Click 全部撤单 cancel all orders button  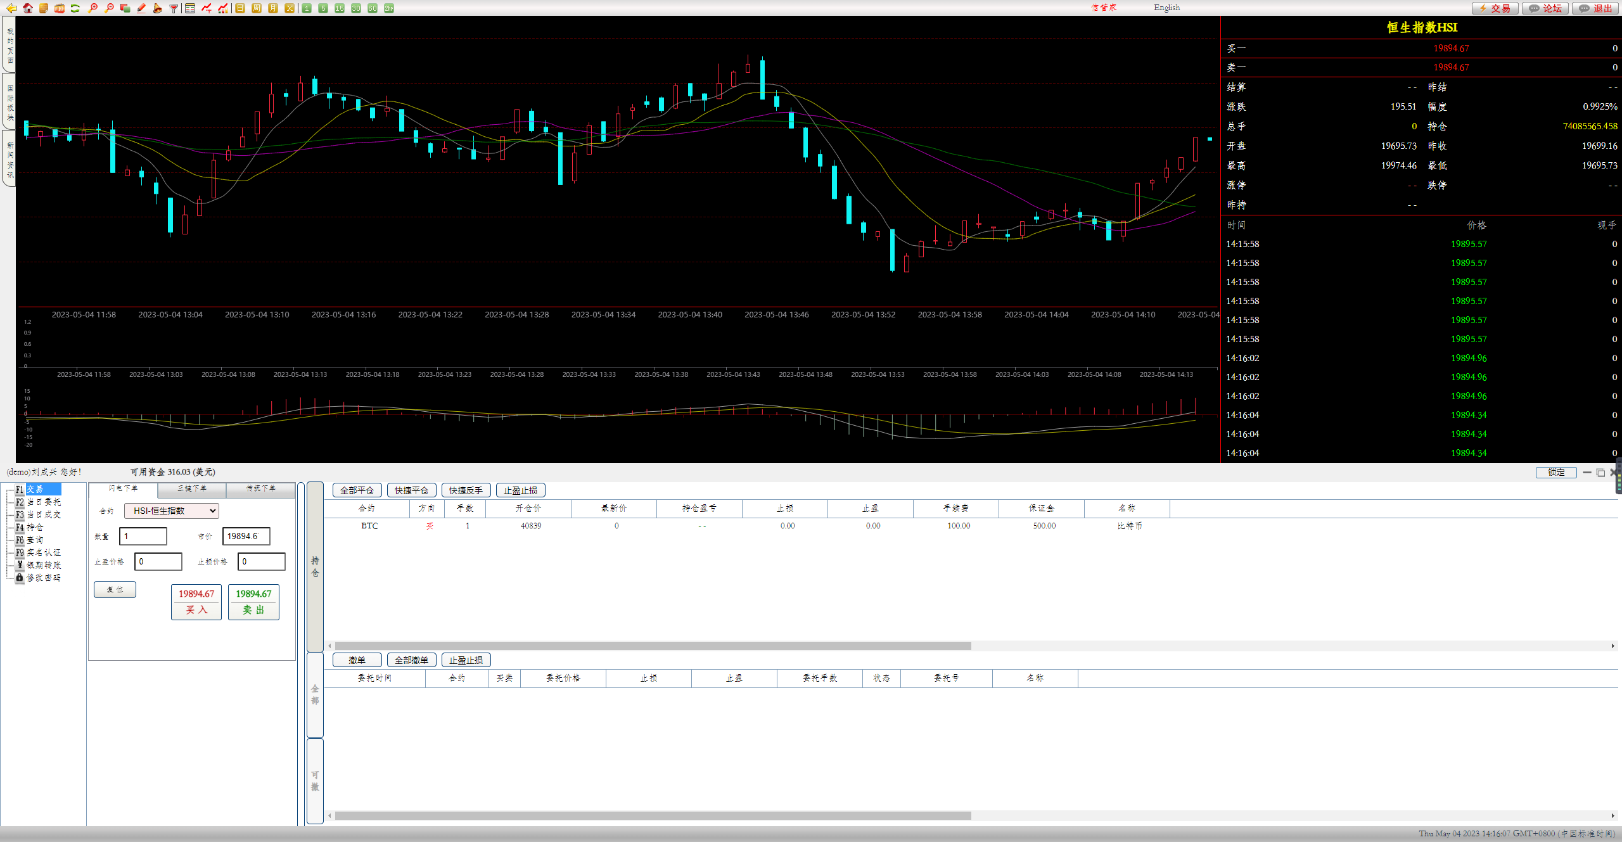412,660
